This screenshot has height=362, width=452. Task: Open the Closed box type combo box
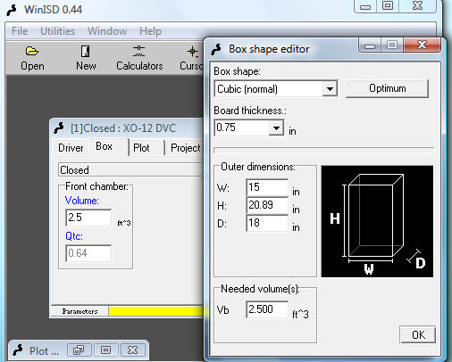pyautogui.click(x=130, y=170)
